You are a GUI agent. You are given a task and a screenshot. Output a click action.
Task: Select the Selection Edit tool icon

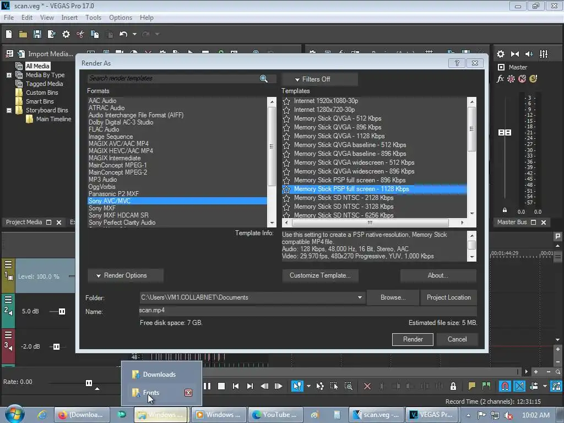click(334, 386)
